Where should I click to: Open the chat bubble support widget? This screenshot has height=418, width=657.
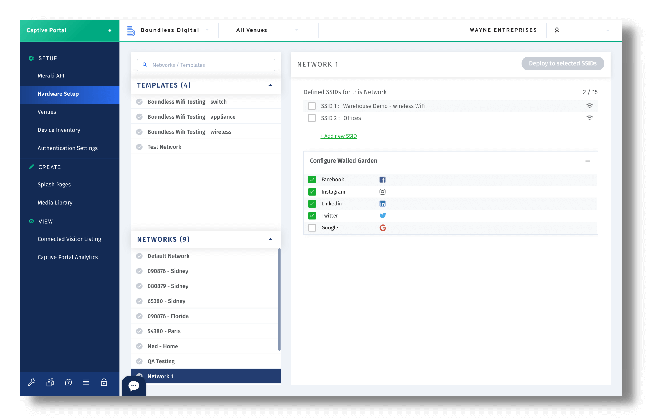pyautogui.click(x=133, y=385)
